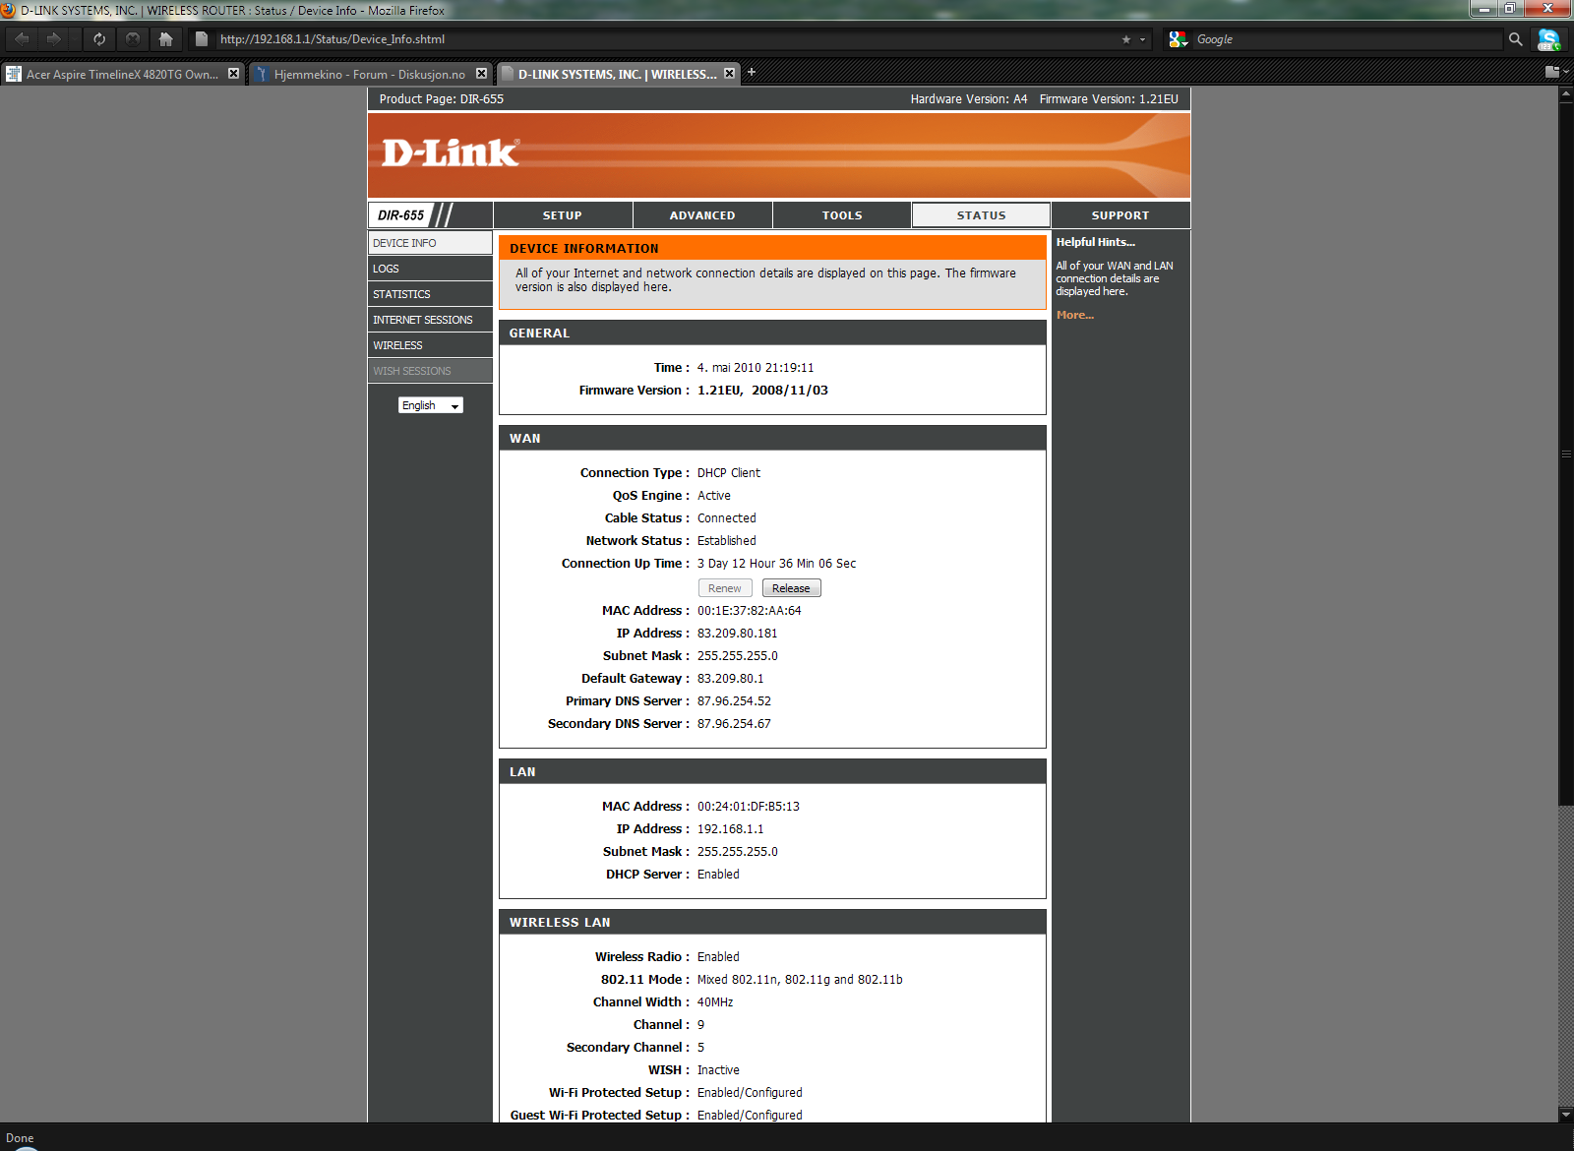The height and width of the screenshot is (1151, 1574).
Task: Click the More... helpful hints link
Action: [1074, 315]
